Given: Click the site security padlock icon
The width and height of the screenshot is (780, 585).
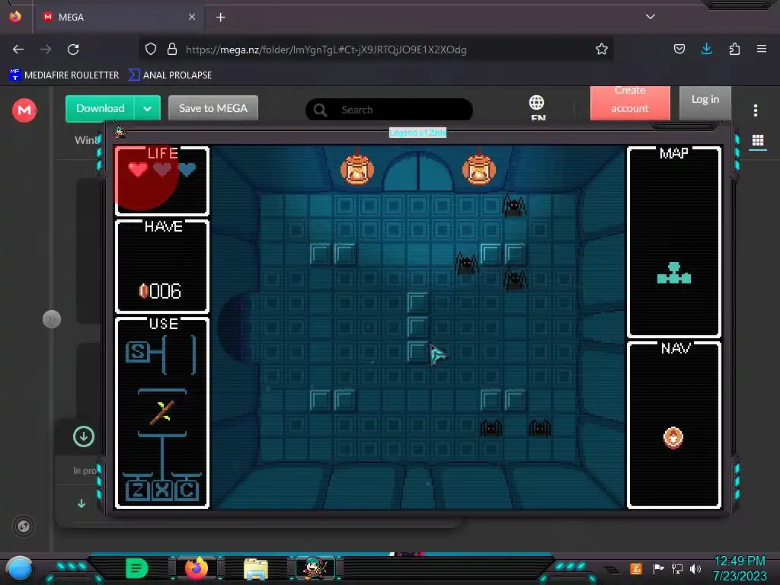Looking at the screenshot, I should click(172, 50).
